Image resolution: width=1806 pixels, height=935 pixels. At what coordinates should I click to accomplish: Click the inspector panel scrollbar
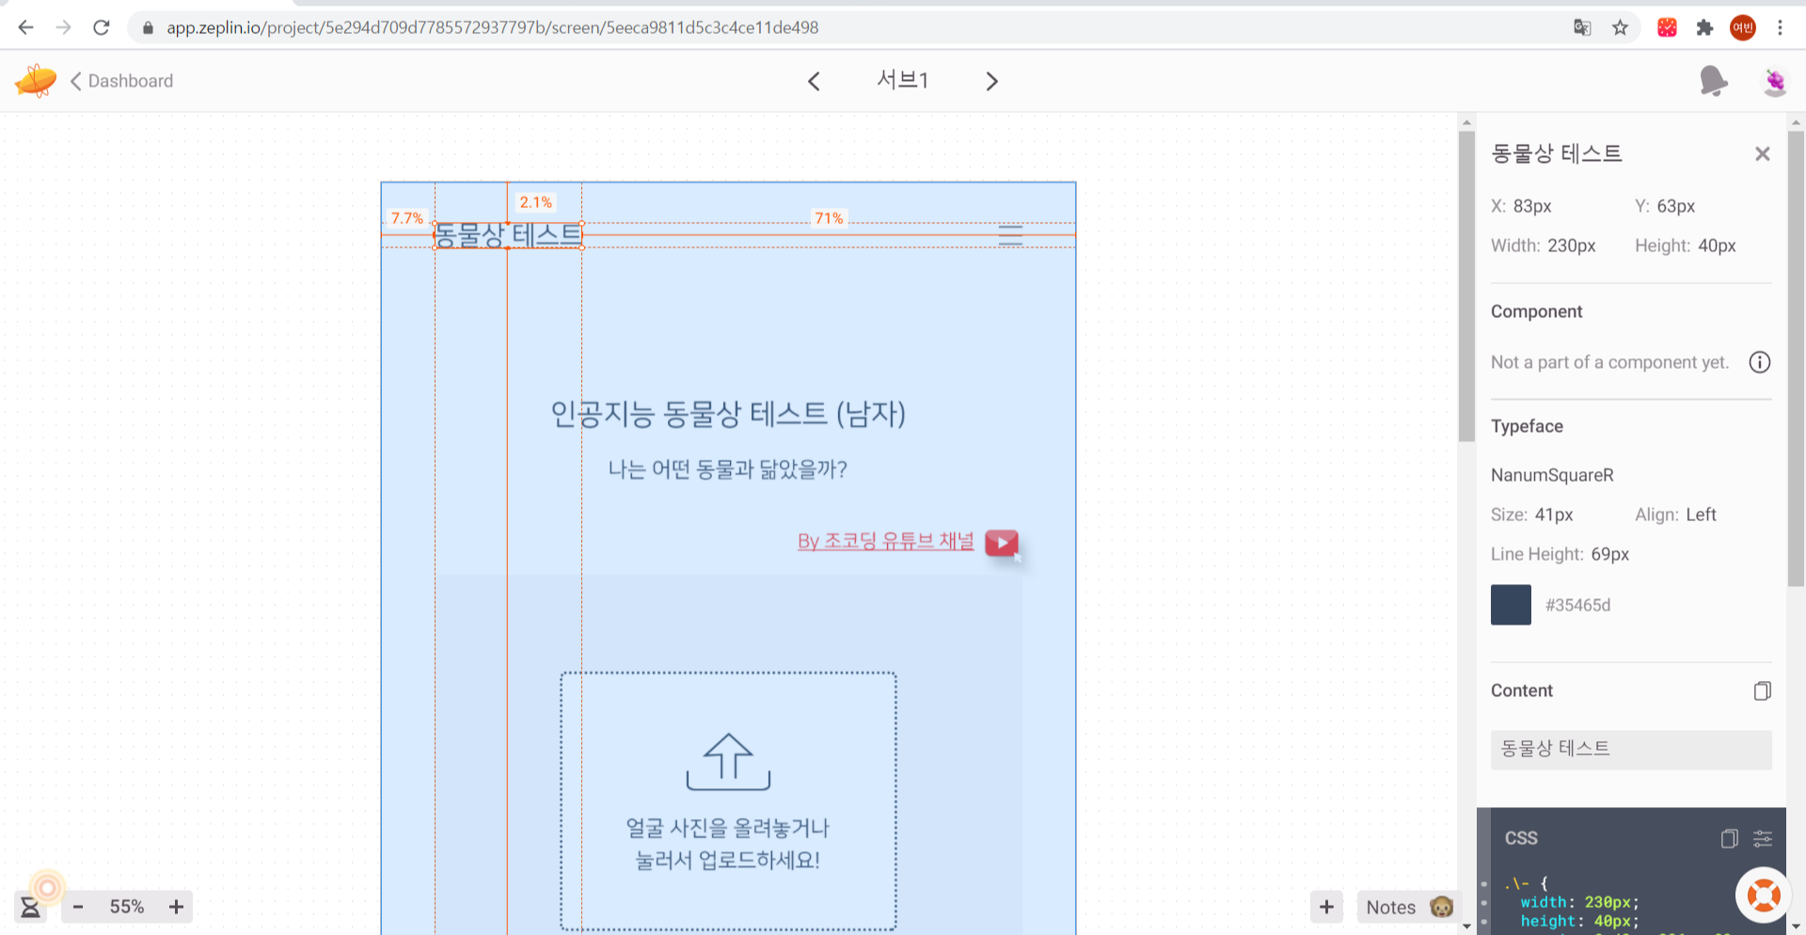point(1796,357)
